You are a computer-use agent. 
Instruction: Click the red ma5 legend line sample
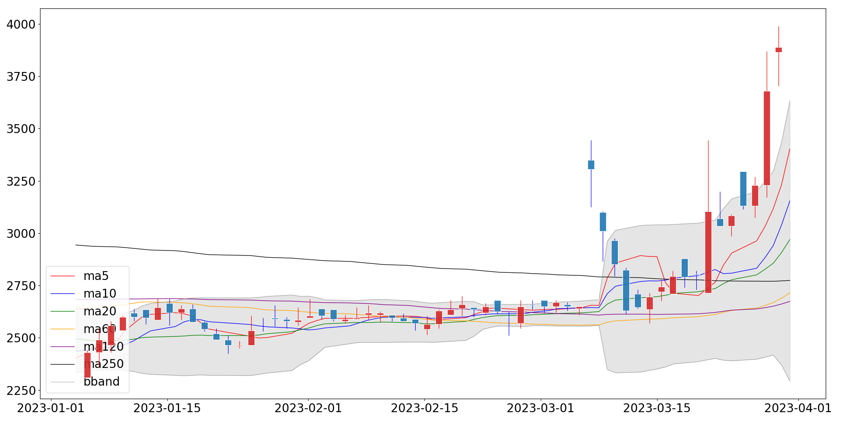[62, 276]
